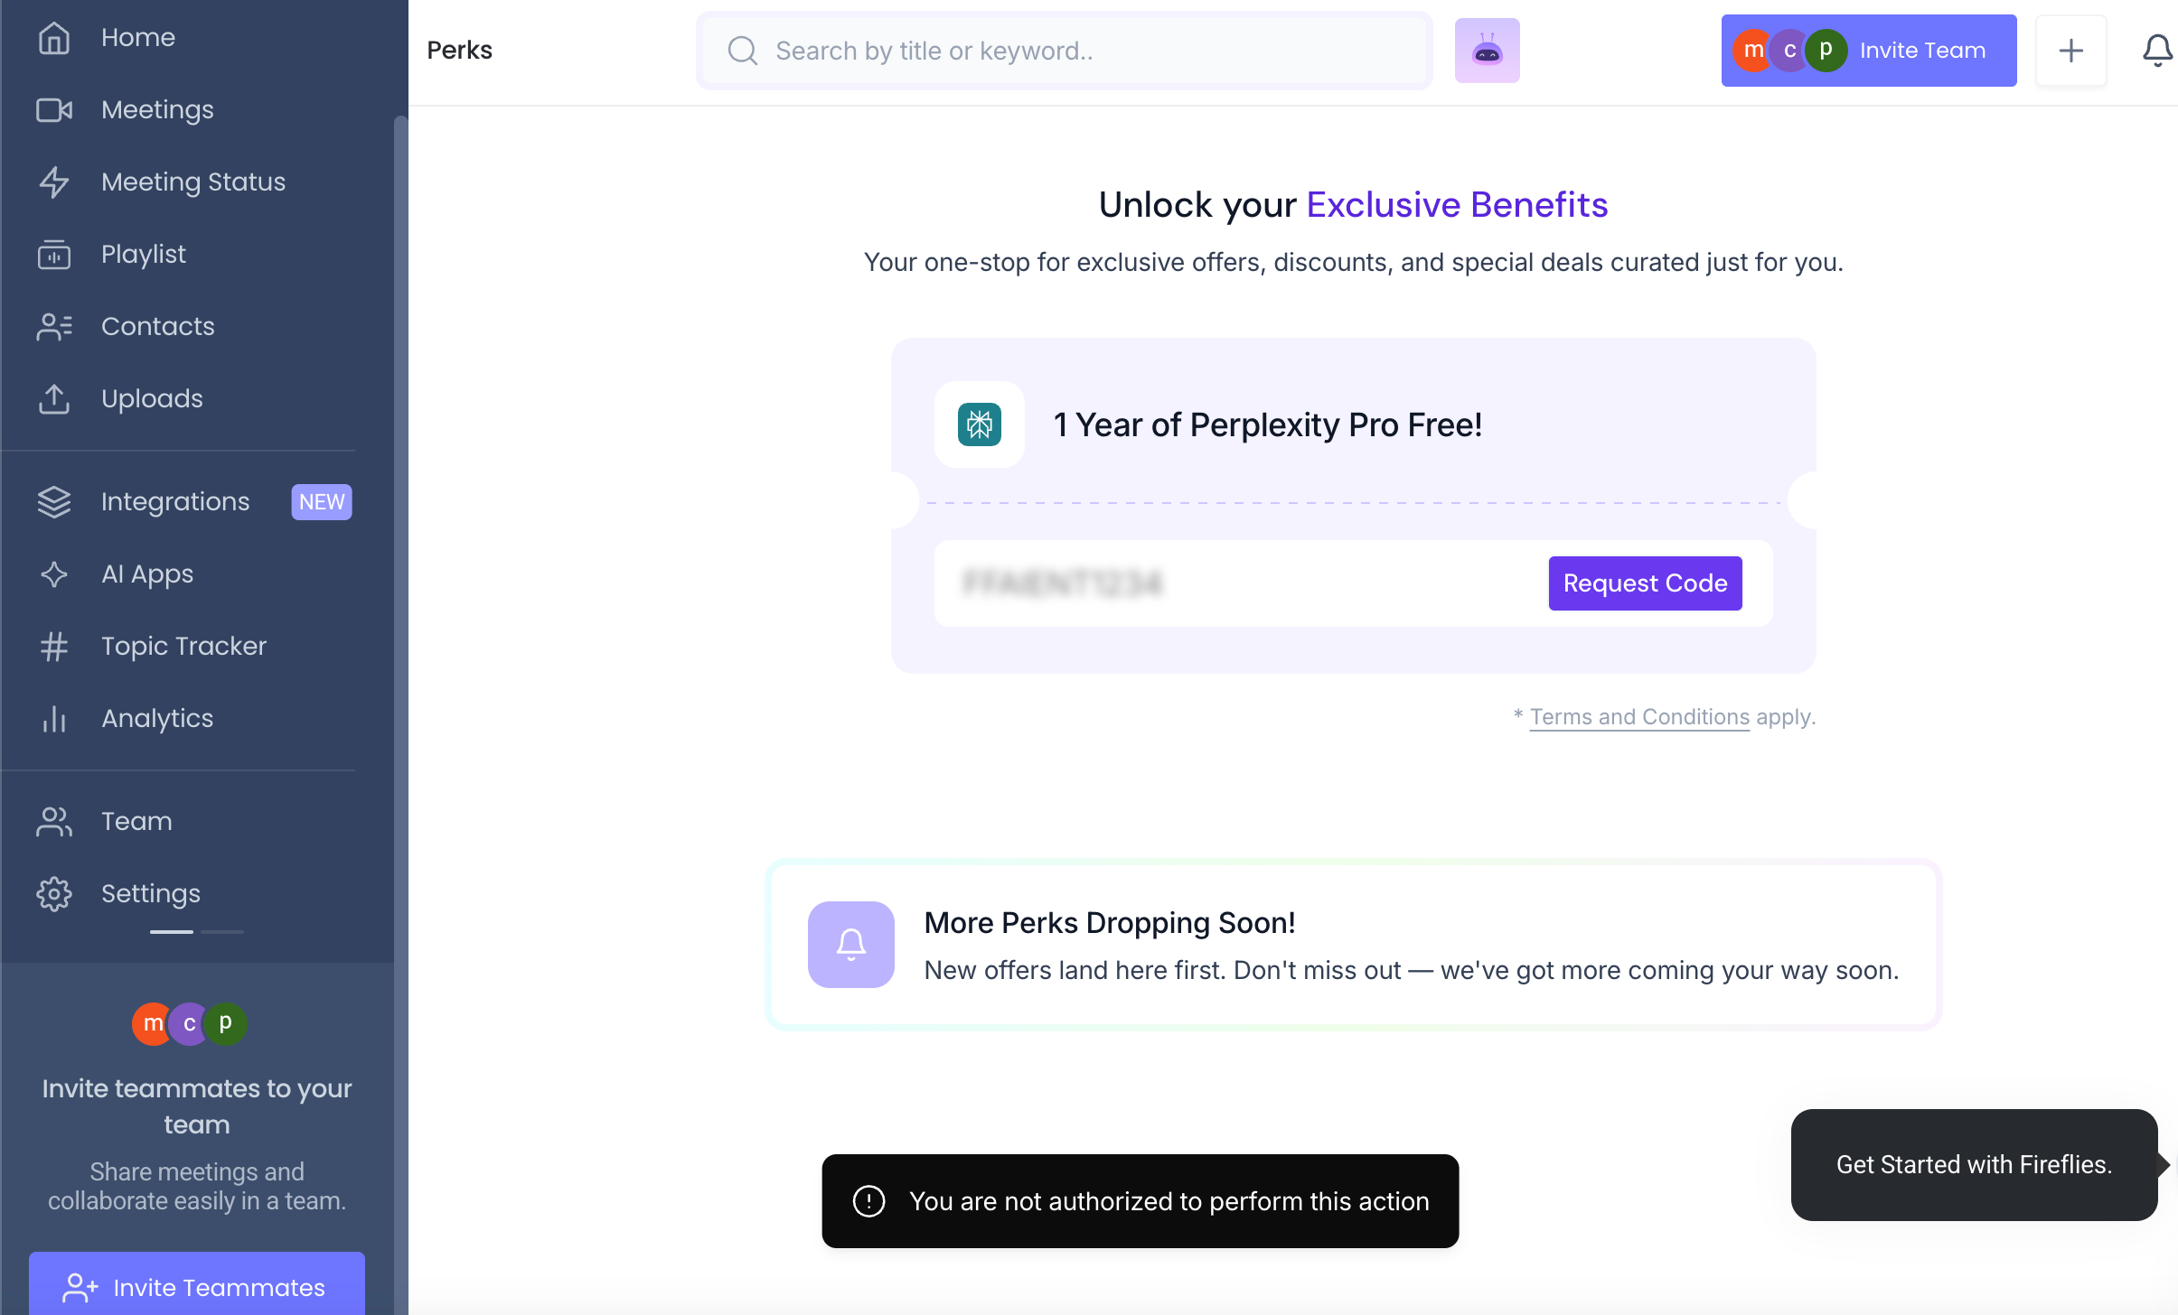Click the Topic Tracker hash icon

click(54, 646)
